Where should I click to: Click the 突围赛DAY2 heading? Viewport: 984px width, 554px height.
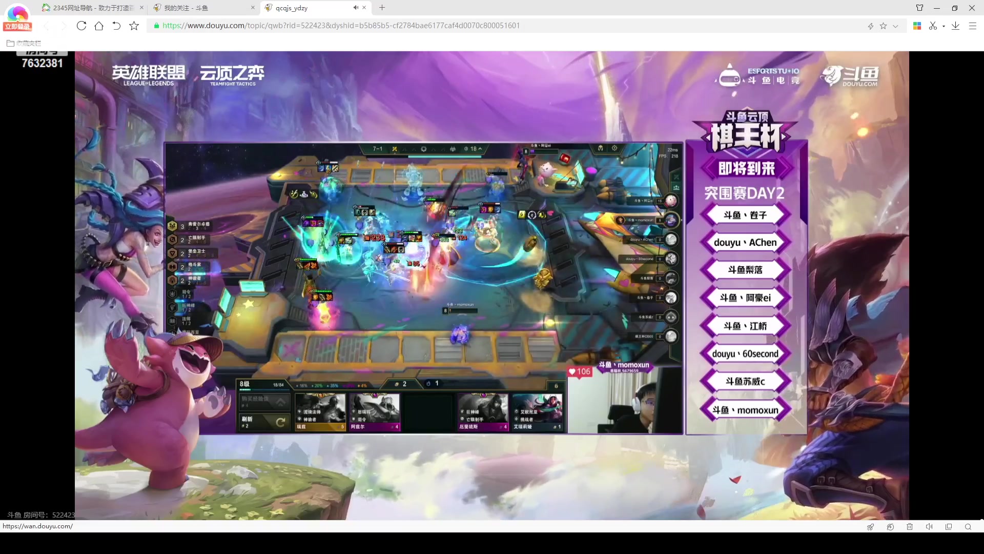click(744, 193)
